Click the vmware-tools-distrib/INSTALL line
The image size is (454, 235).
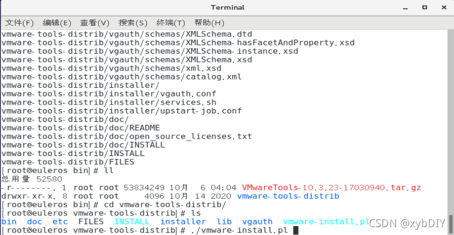click(73, 153)
